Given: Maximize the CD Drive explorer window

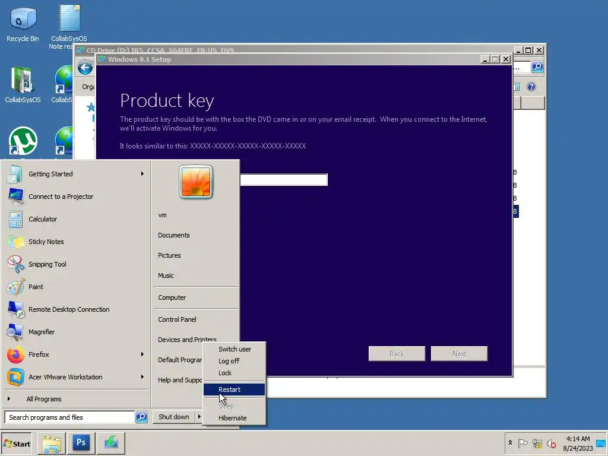Looking at the screenshot, I should [528, 50].
